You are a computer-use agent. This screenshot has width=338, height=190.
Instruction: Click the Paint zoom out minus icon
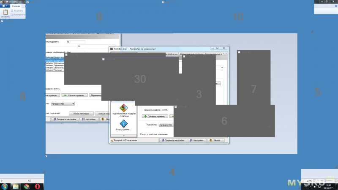click(314, 181)
